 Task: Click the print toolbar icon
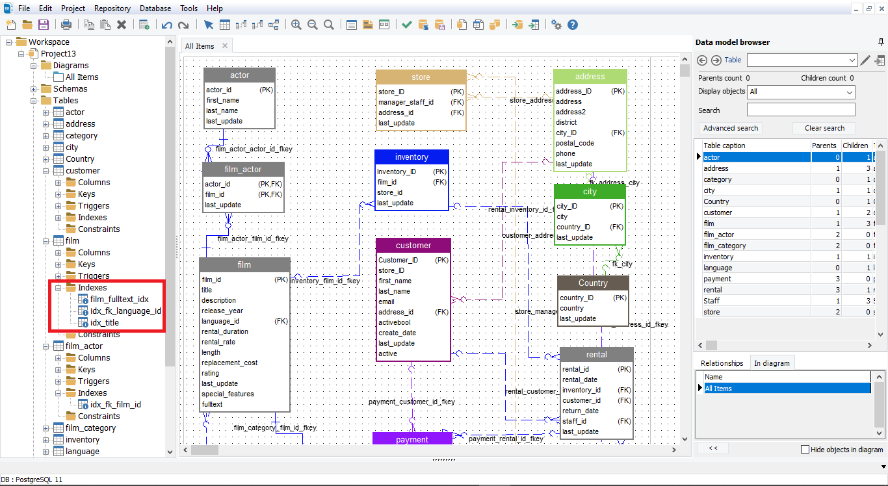click(x=66, y=25)
